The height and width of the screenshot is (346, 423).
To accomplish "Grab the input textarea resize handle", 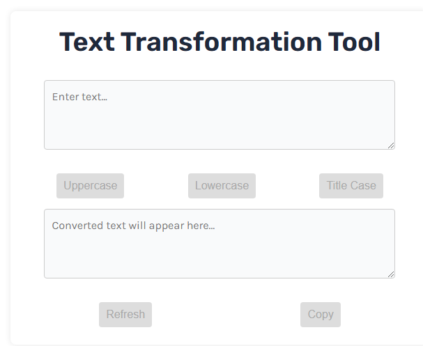I will [391, 145].
